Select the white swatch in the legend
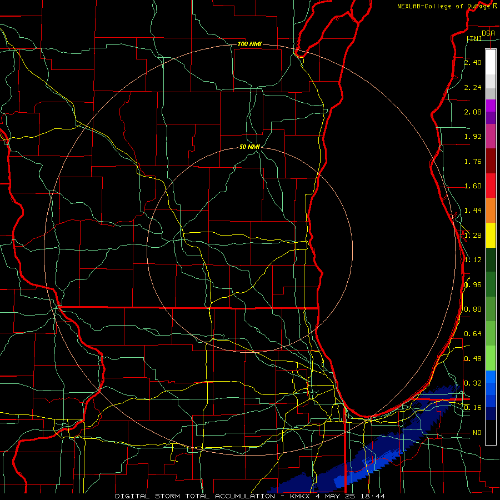This screenshot has height=500, width=500. [491, 62]
